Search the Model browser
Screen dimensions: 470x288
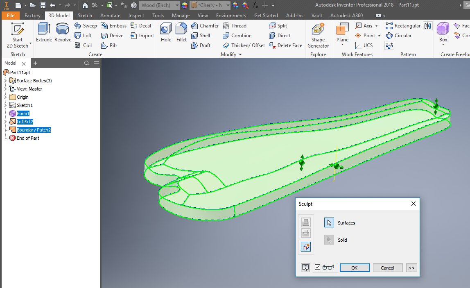click(x=87, y=63)
